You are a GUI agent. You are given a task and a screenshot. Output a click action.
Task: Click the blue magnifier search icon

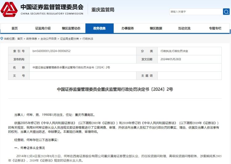pos(226,12)
